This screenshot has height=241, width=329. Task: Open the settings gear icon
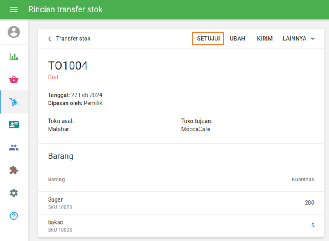[14, 193]
